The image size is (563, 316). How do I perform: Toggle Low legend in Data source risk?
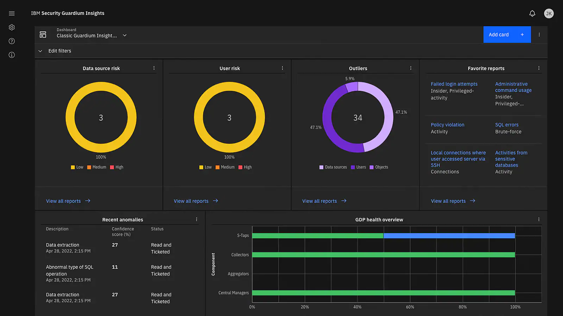tap(77, 167)
